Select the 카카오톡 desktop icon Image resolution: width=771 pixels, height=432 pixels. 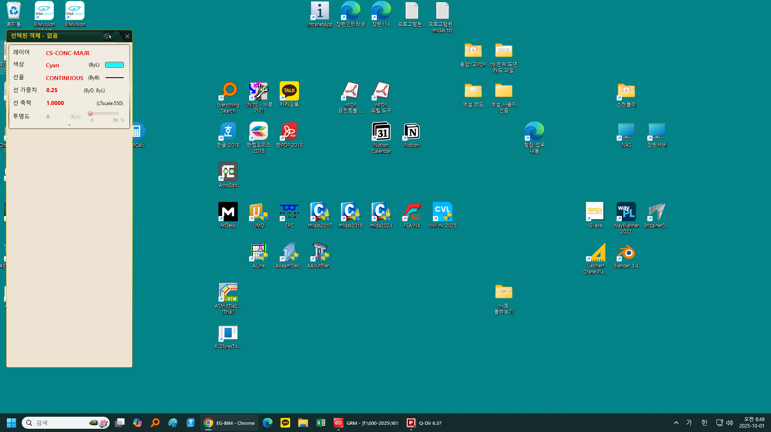(289, 95)
